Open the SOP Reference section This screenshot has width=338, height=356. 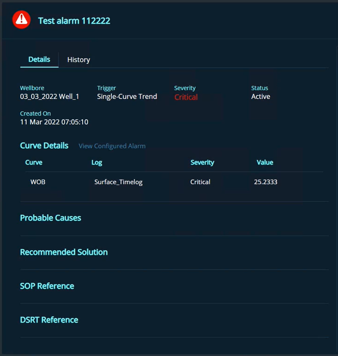47,286
